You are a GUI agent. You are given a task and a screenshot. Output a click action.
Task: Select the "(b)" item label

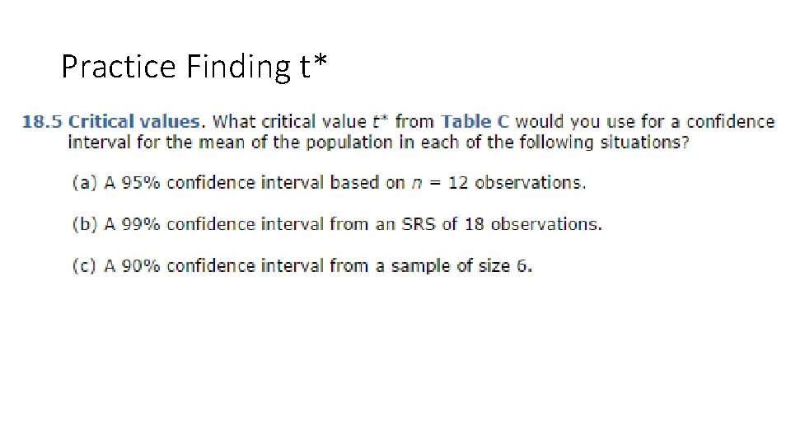coord(85,224)
